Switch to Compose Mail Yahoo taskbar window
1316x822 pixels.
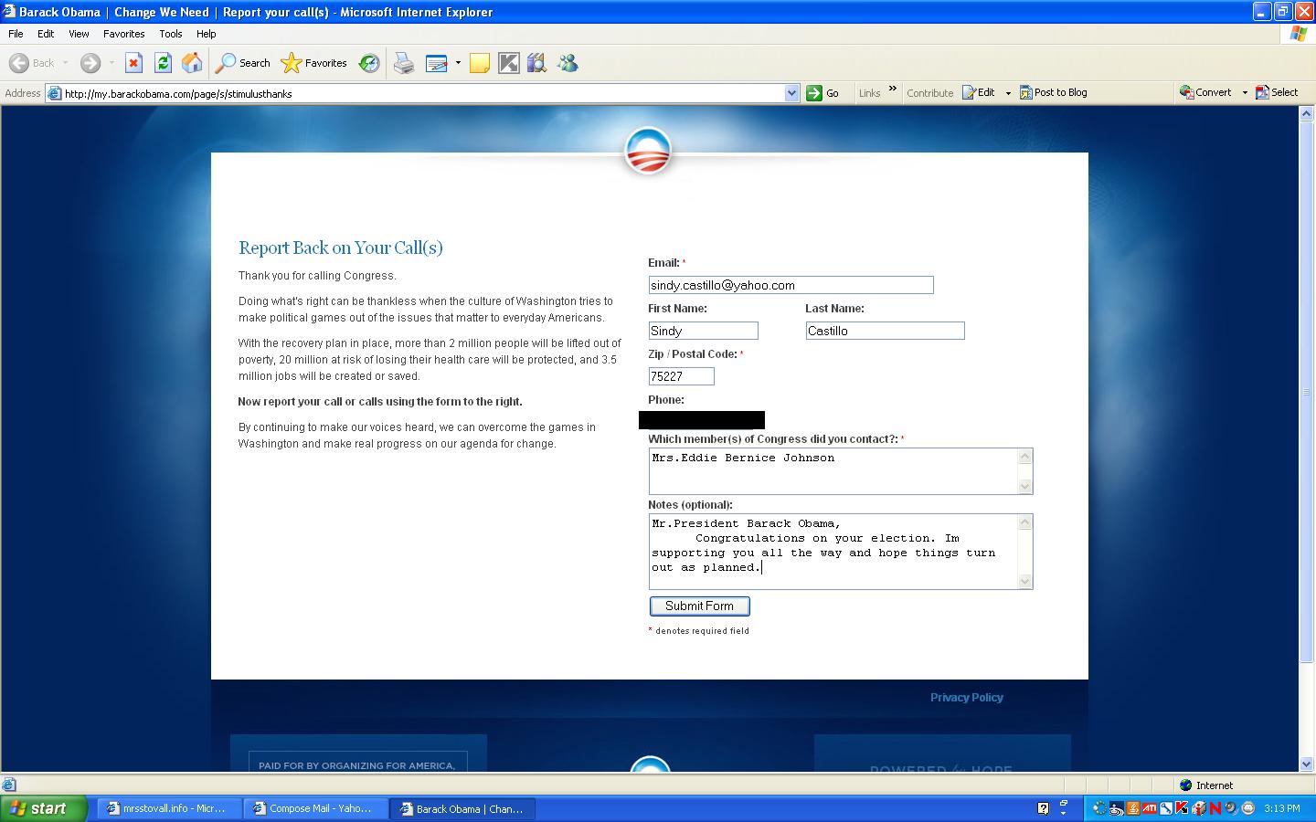(314, 808)
